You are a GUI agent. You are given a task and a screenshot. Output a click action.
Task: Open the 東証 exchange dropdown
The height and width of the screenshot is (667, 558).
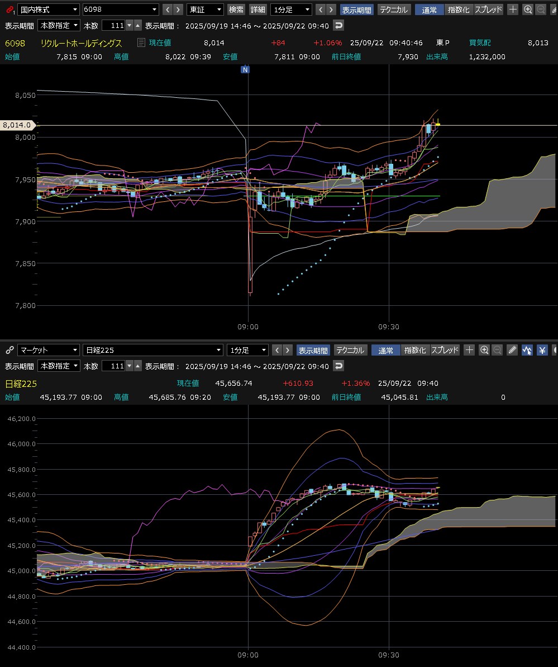(x=205, y=10)
